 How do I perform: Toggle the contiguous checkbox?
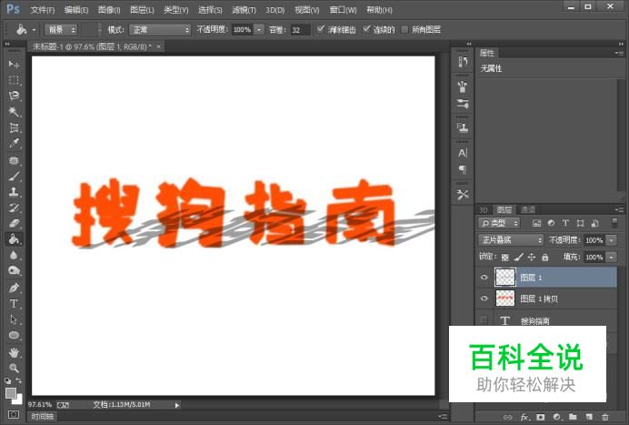pyautogui.click(x=365, y=29)
